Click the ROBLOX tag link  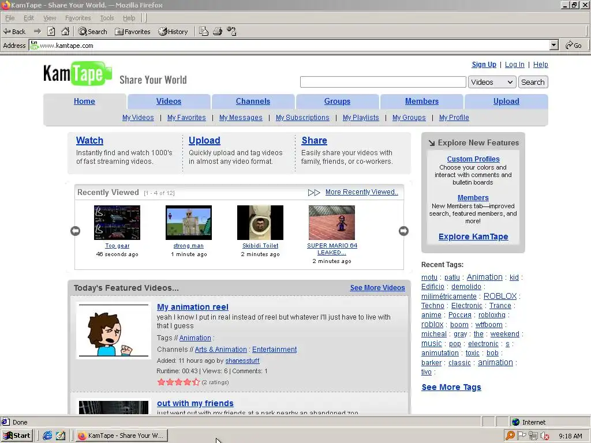tap(500, 296)
